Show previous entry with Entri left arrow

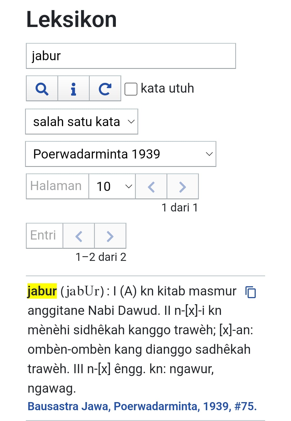[79, 236]
